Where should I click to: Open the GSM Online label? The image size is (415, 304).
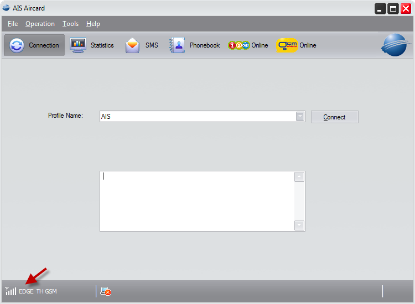coord(308,45)
